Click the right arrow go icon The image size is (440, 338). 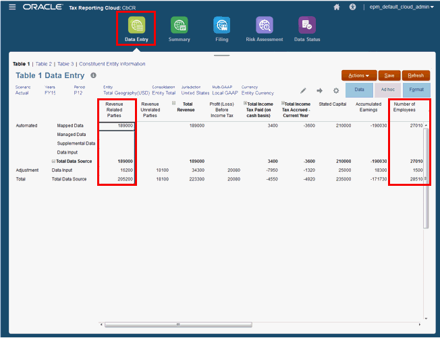coord(319,90)
